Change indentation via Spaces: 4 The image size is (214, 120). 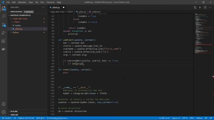[176, 118]
